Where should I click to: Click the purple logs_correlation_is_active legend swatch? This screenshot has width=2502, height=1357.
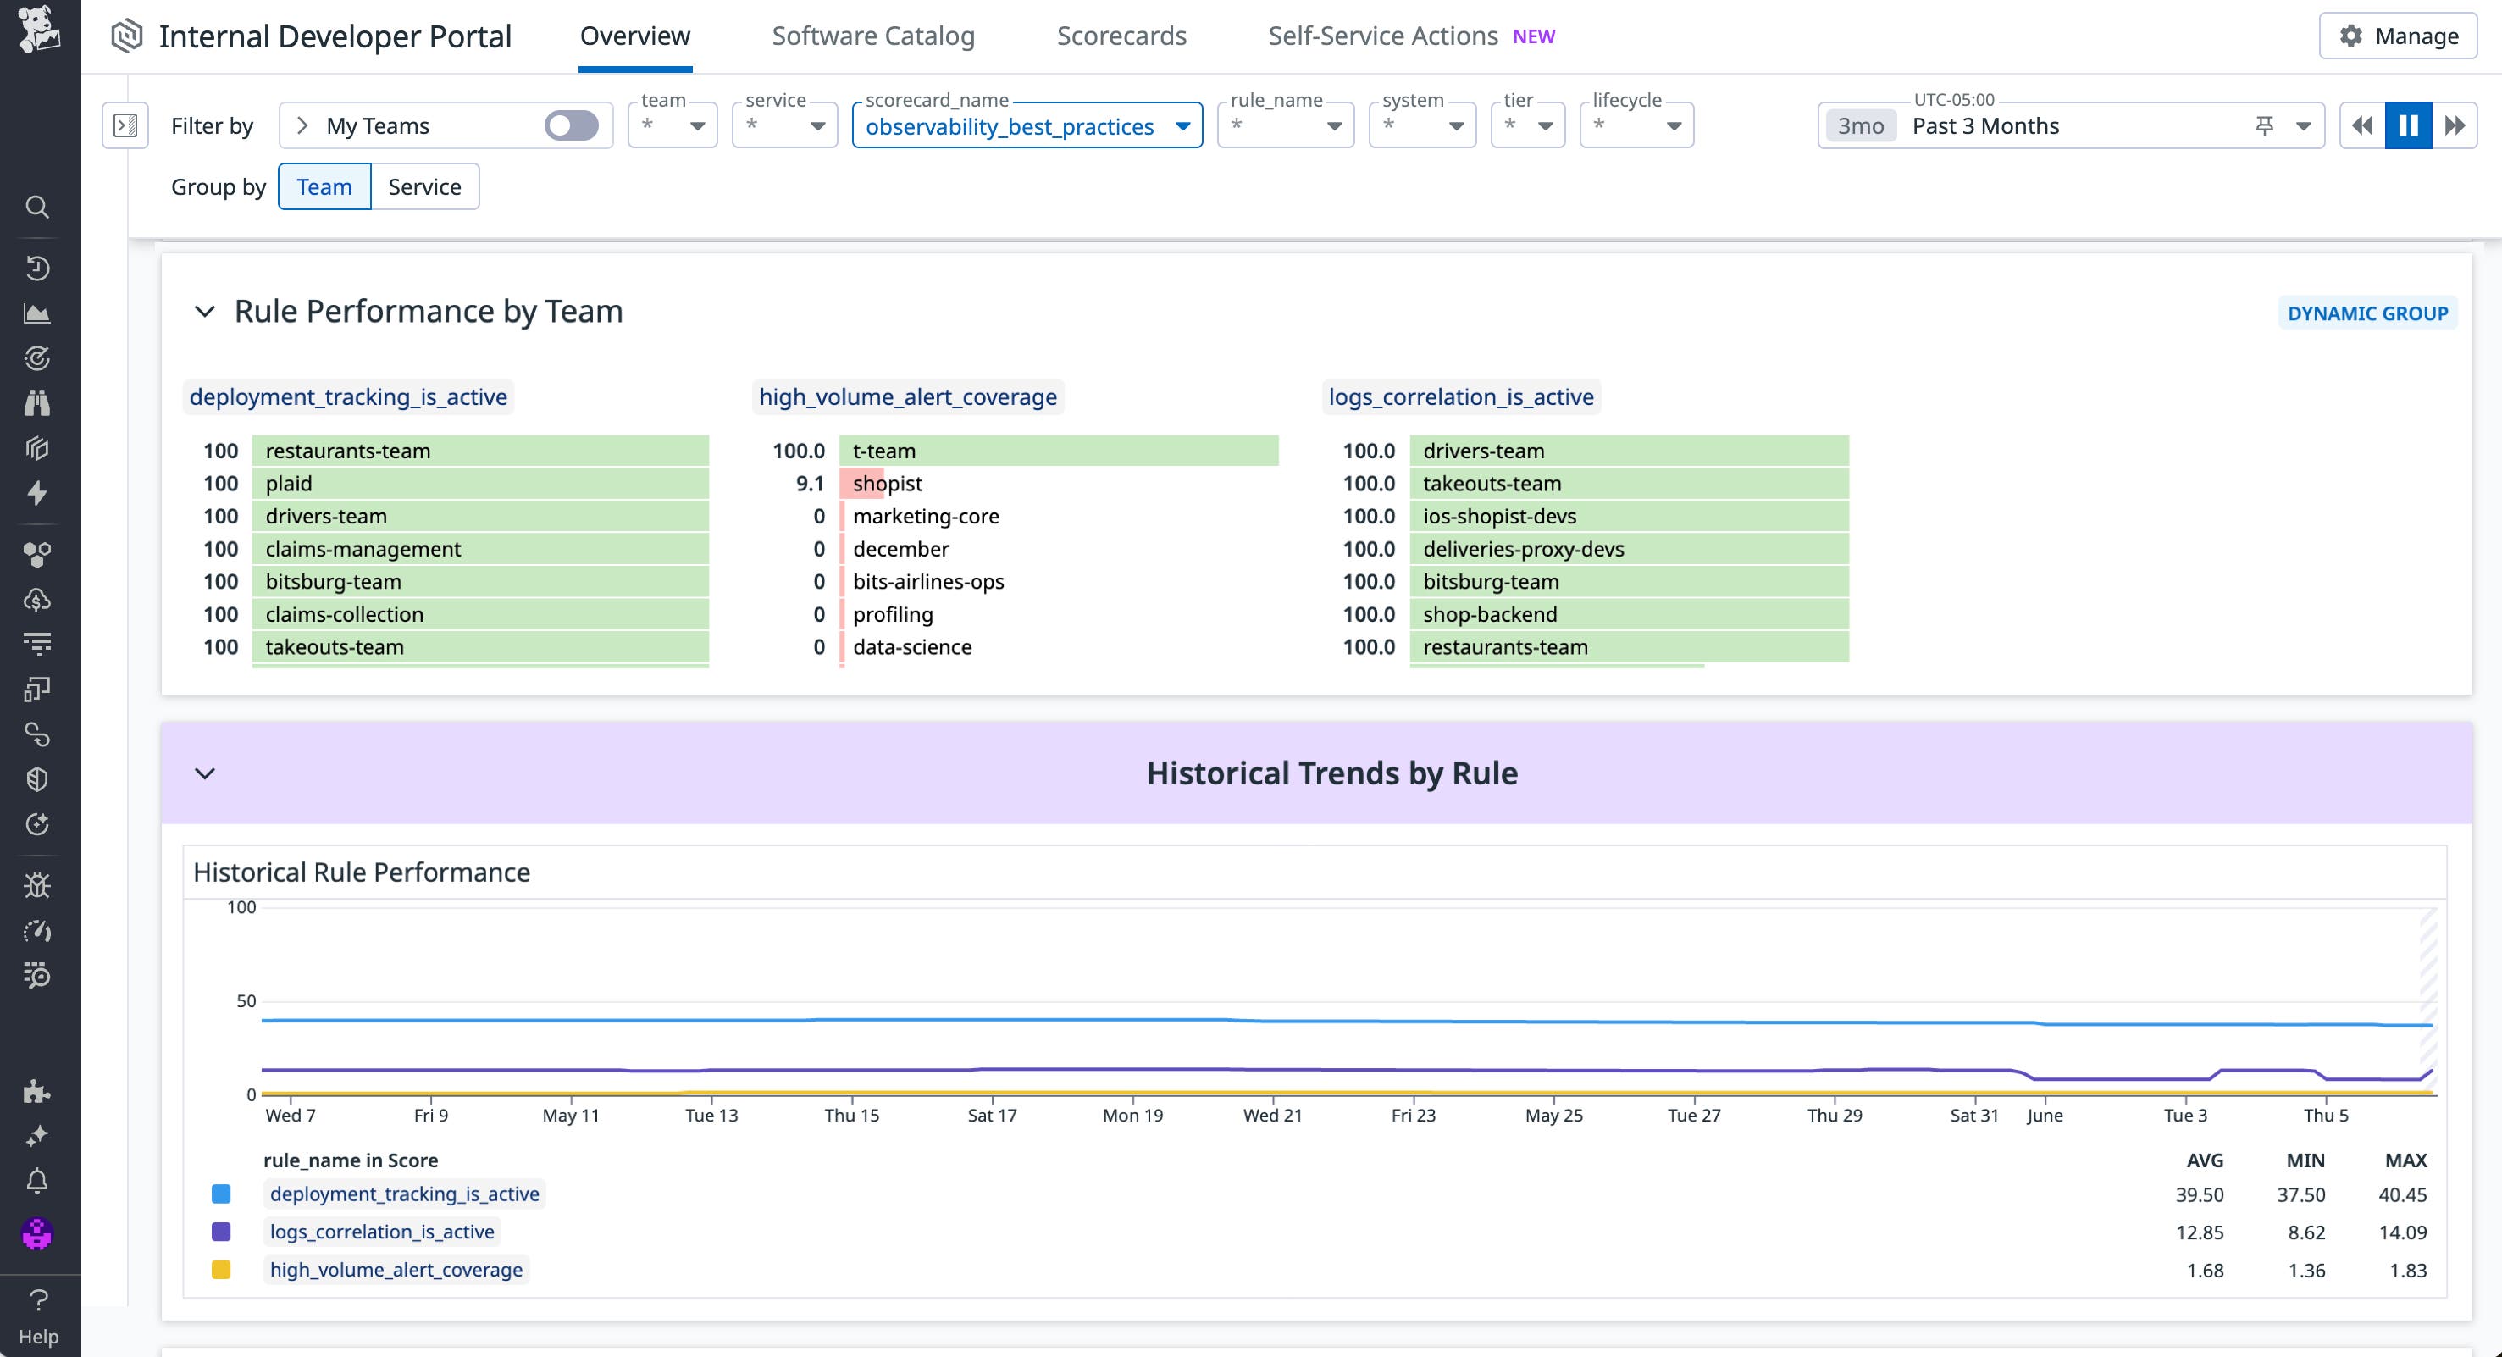(x=220, y=1231)
